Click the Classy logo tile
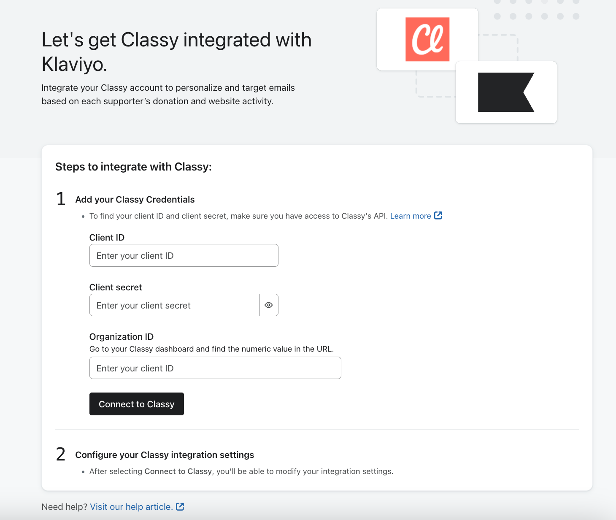 click(427, 39)
